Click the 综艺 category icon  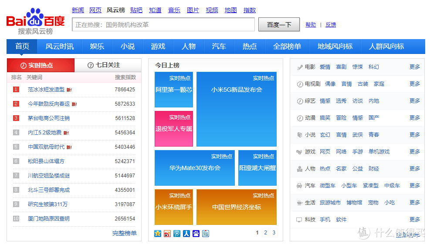coord(300,101)
